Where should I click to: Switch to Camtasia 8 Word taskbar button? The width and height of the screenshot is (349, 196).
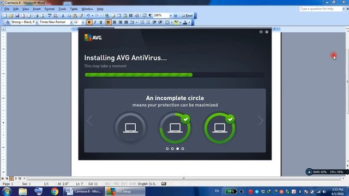coord(83,191)
